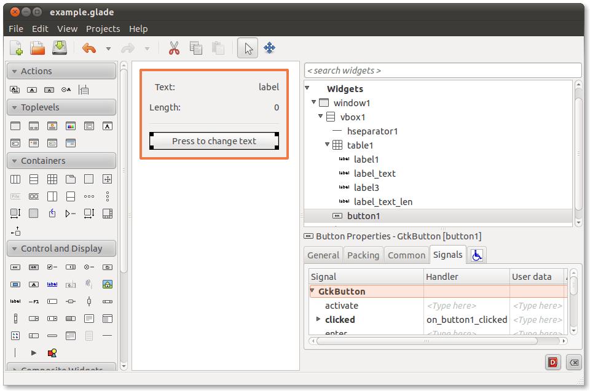Click the widget tree vertical scrollbar
This screenshot has width=590, height=391.
(578, 153)
